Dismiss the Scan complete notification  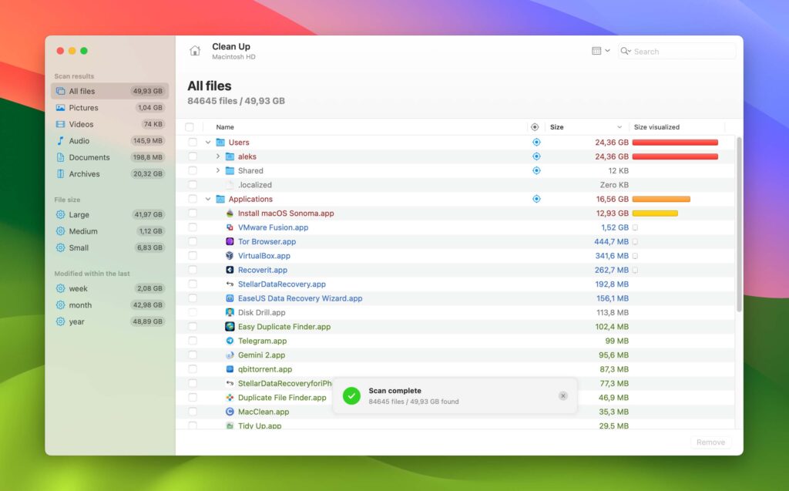coord(563,395)
